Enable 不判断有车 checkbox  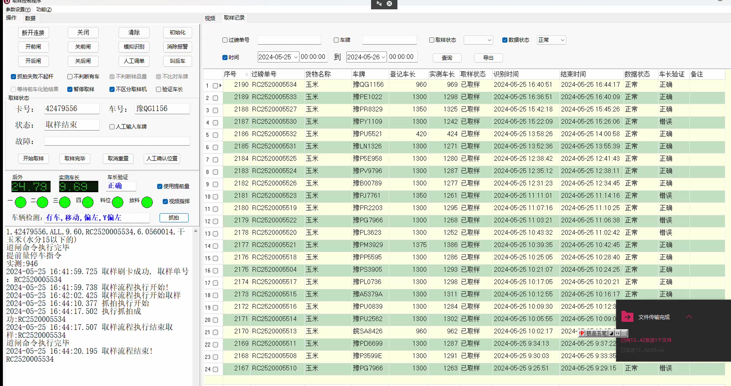pyautogui.click(x=70, y=77)
